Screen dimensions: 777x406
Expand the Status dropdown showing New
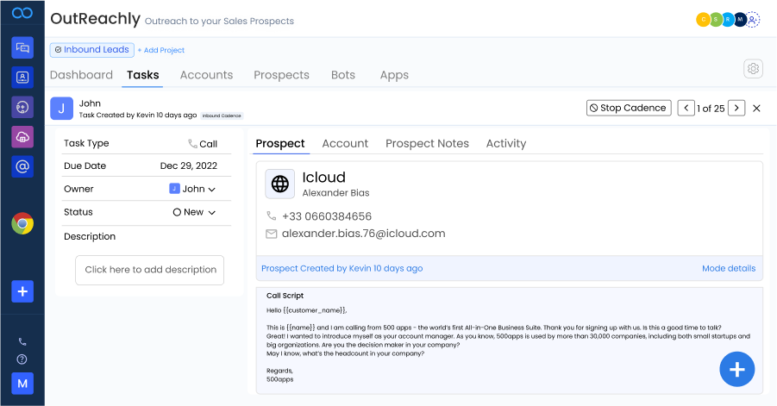(194, 212)
